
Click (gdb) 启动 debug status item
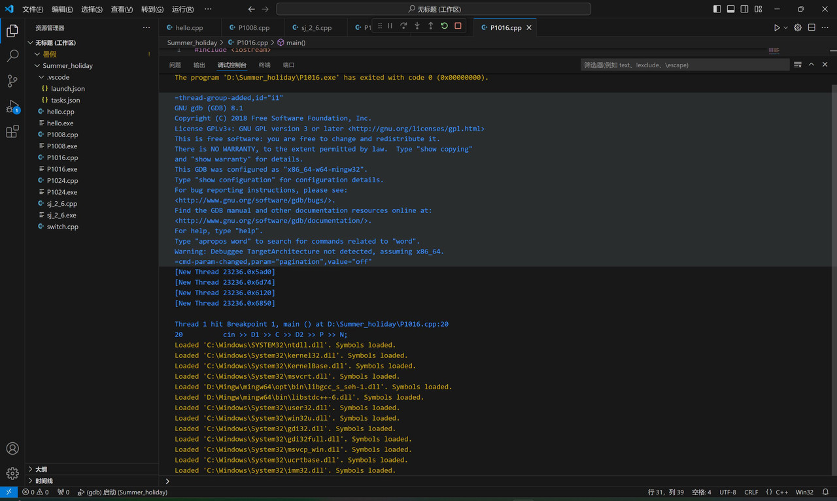[x=122, y=492]
